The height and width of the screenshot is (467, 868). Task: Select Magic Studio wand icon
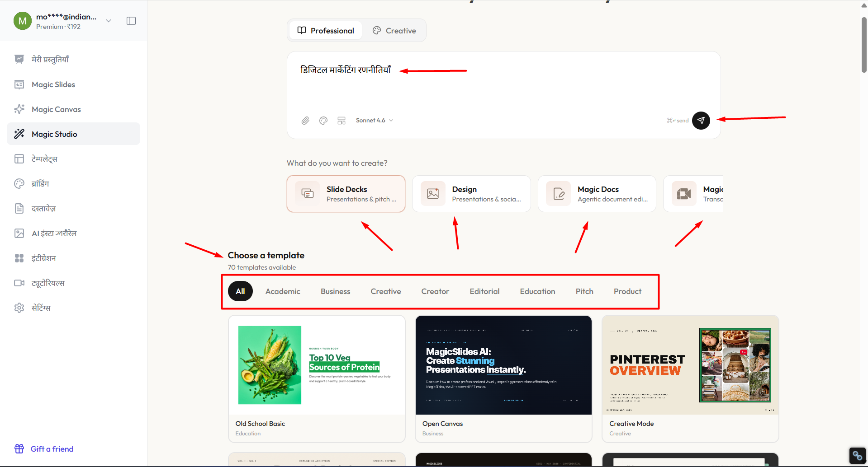tap(19, 134)
